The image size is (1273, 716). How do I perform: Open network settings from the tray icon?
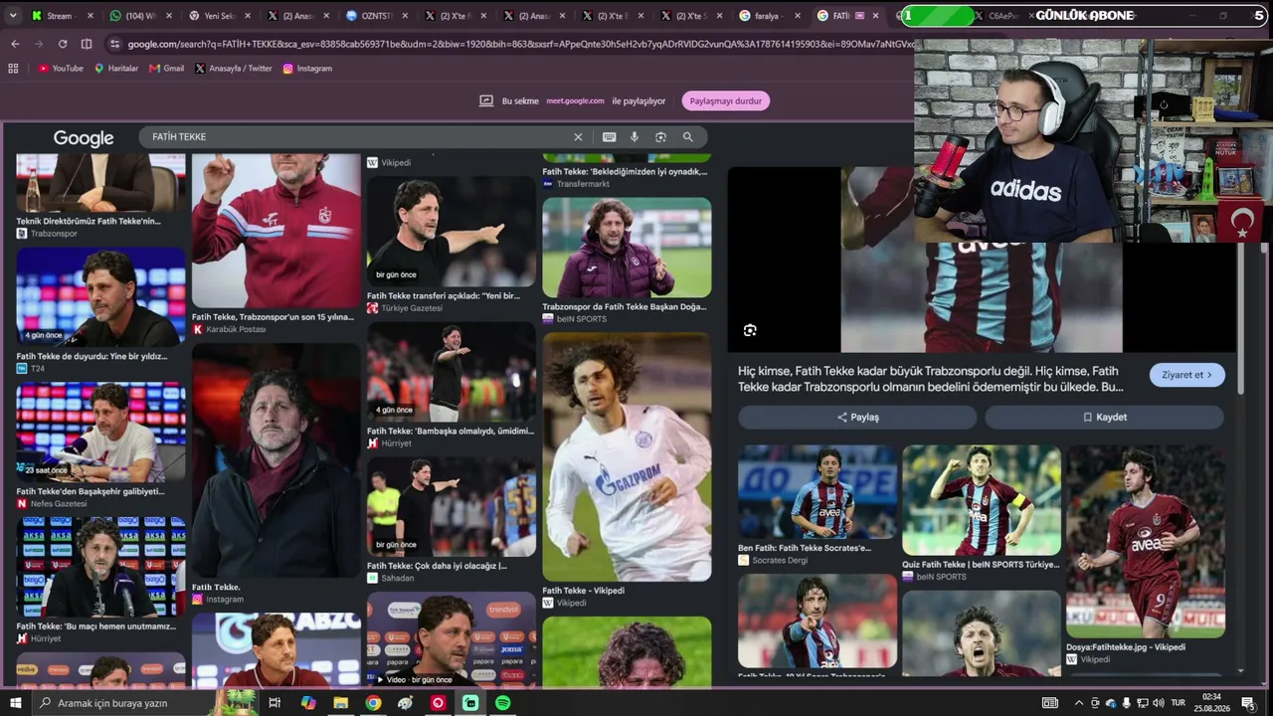[1142, 703]
